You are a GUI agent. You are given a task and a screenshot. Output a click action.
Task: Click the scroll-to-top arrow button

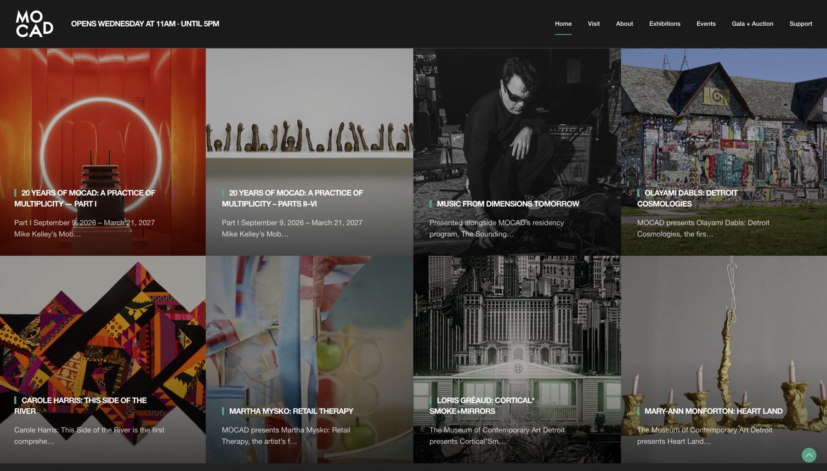pyautogui.click(x=809, y=455)
